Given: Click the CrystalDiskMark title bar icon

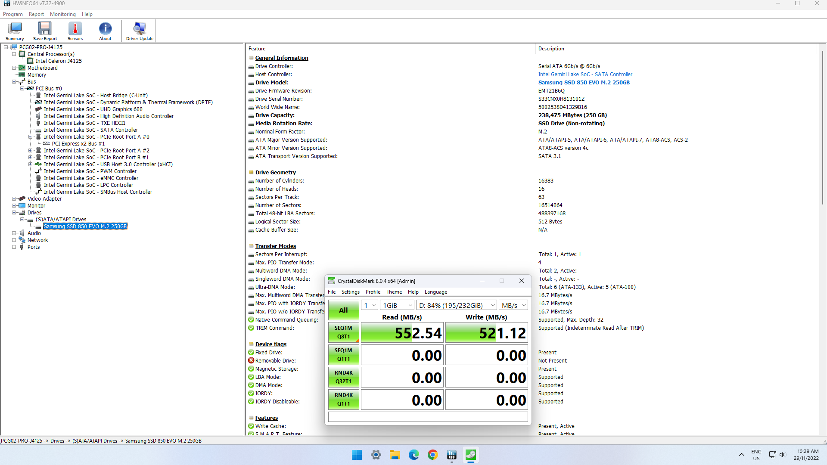Looking at the screenshot, I should pos(332,281).
